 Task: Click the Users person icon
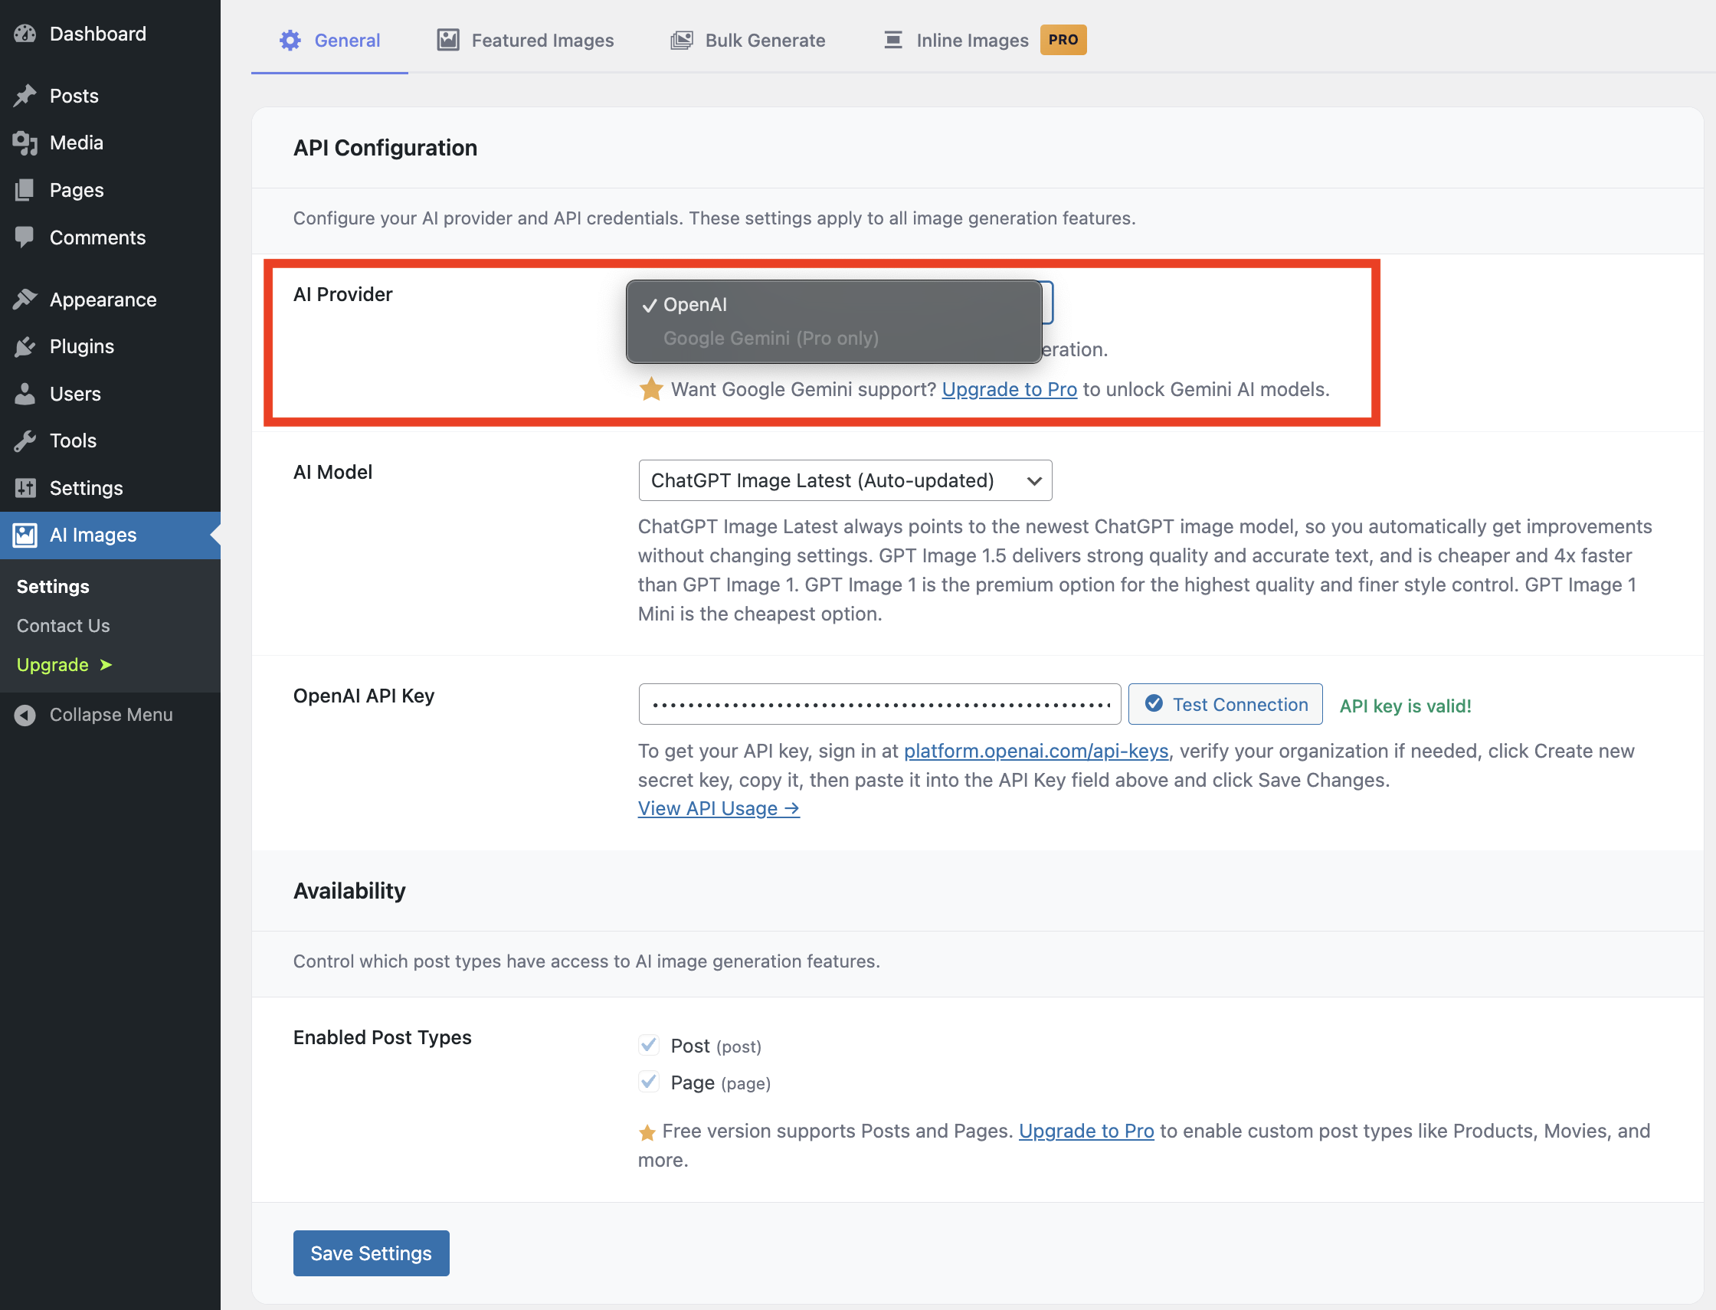pos(25,394)
